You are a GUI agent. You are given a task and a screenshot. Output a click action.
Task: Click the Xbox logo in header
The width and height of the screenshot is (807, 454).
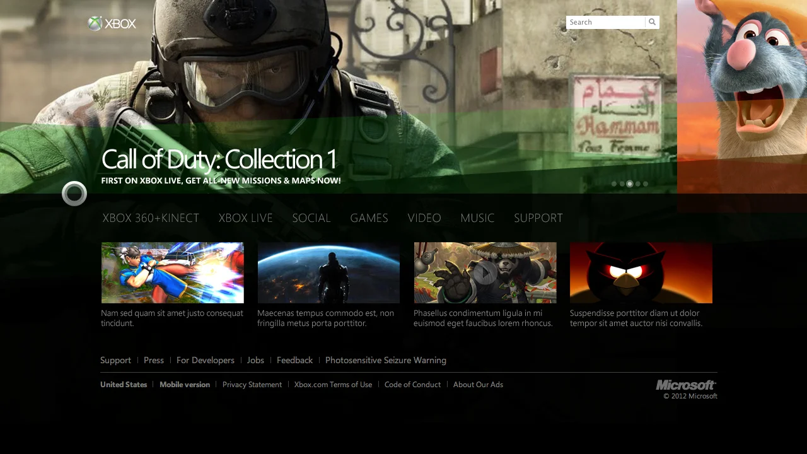pyautogui.click(x=112, y=23)
